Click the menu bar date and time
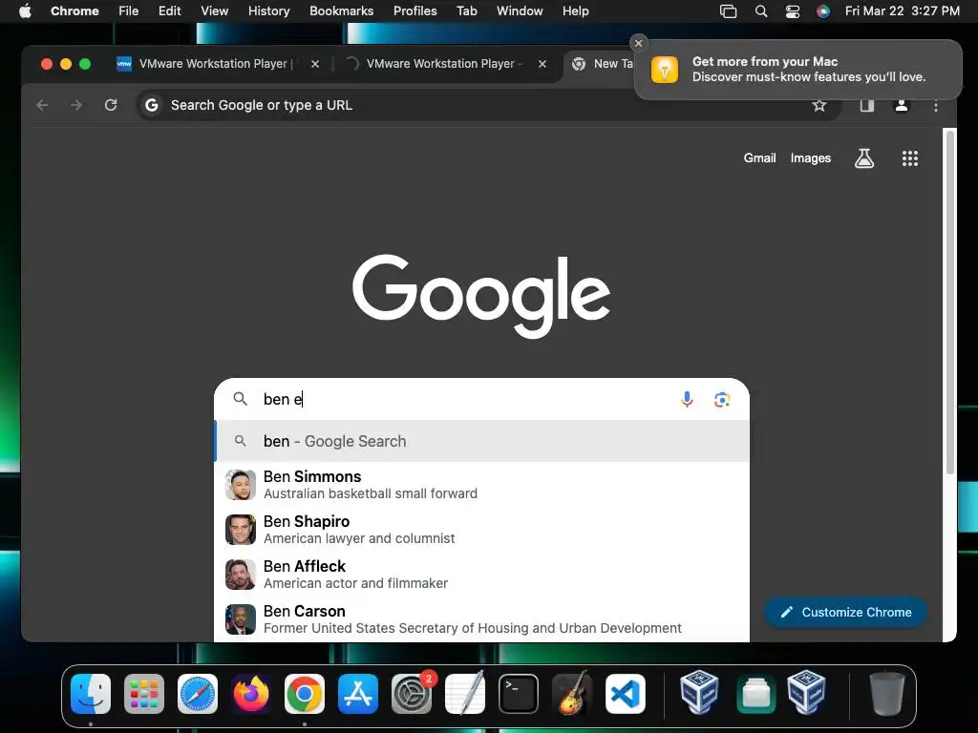 coord(902,11)
